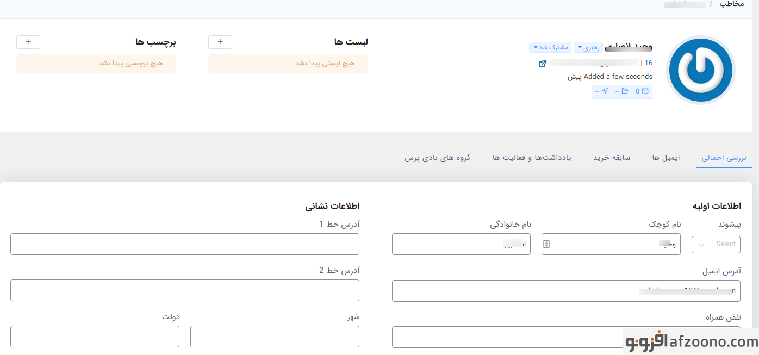The height and width of the screenshot is (355, 759).
Task: Click the plus icon next to لیست ها
Action: click(x=220, y=42)
